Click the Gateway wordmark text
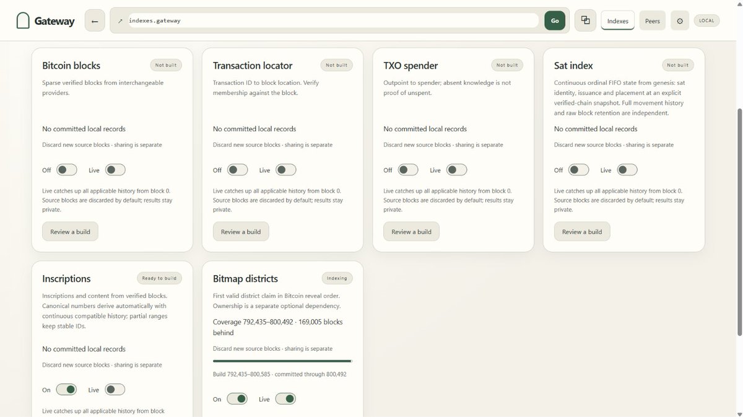The height and width of the screenshot is (417, 743). [x=54, y=21]
